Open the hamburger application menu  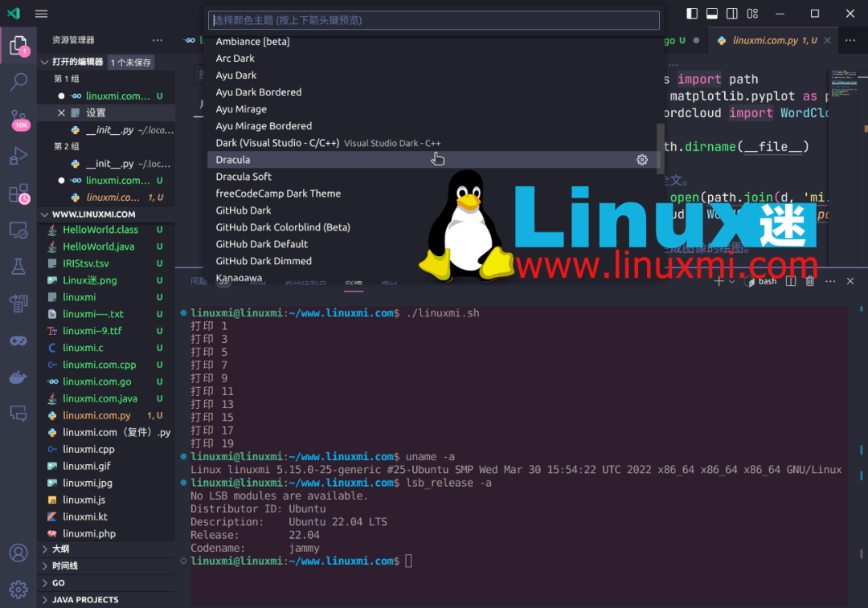[41, 14]
